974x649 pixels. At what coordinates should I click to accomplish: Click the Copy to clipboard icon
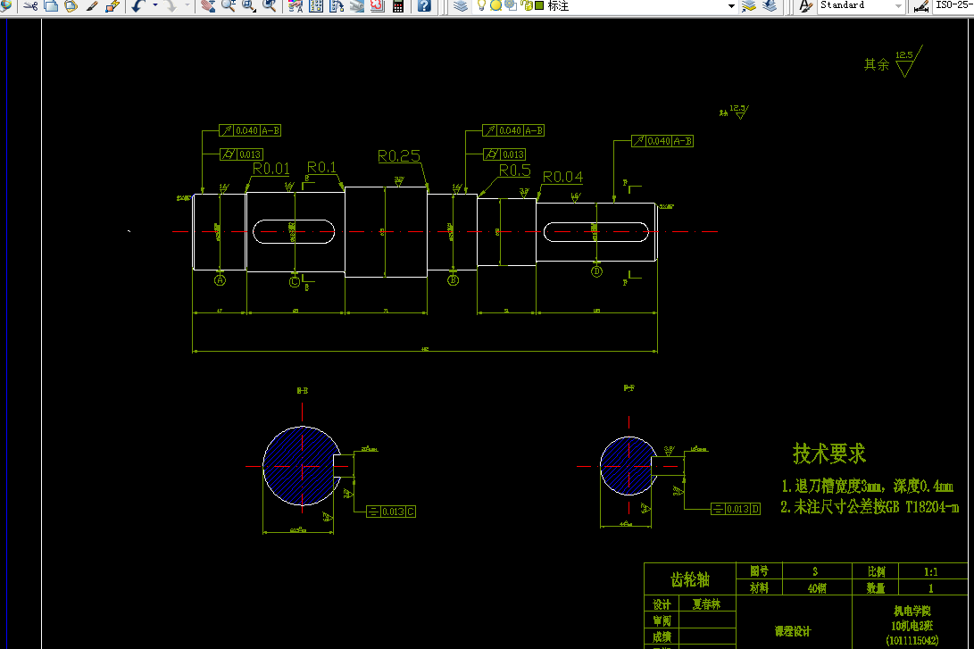(x=51, y=6)
